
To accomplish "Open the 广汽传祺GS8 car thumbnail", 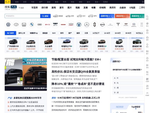I will [x=13, y=42].
